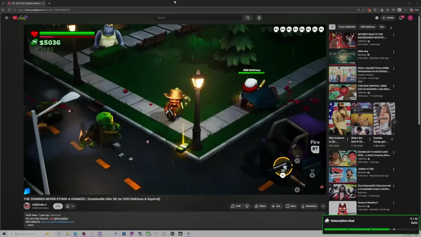Select the All filter chip
The width and height of the screenshot is (421, 237).
(332, 27)
